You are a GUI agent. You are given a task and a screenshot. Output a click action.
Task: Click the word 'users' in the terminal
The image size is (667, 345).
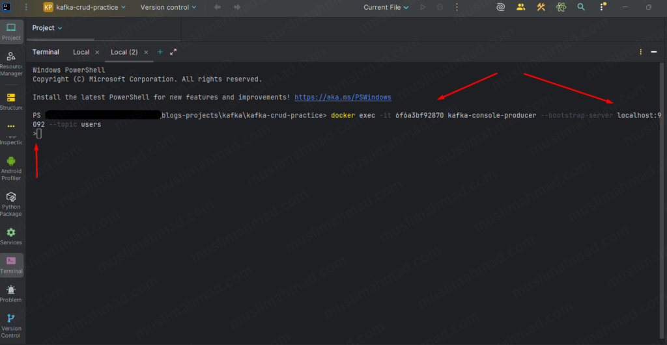91,124
